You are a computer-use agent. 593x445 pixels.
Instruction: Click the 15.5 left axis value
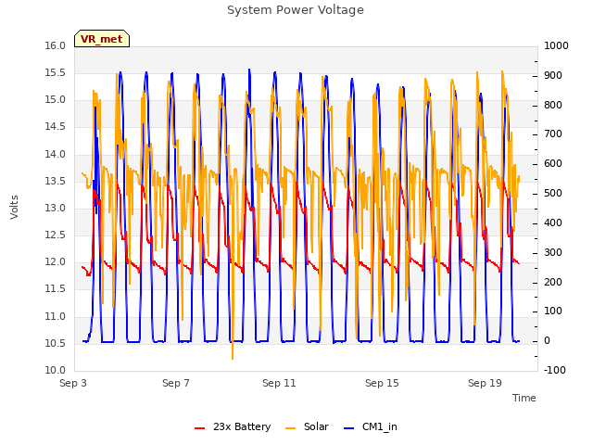(56, 73)
